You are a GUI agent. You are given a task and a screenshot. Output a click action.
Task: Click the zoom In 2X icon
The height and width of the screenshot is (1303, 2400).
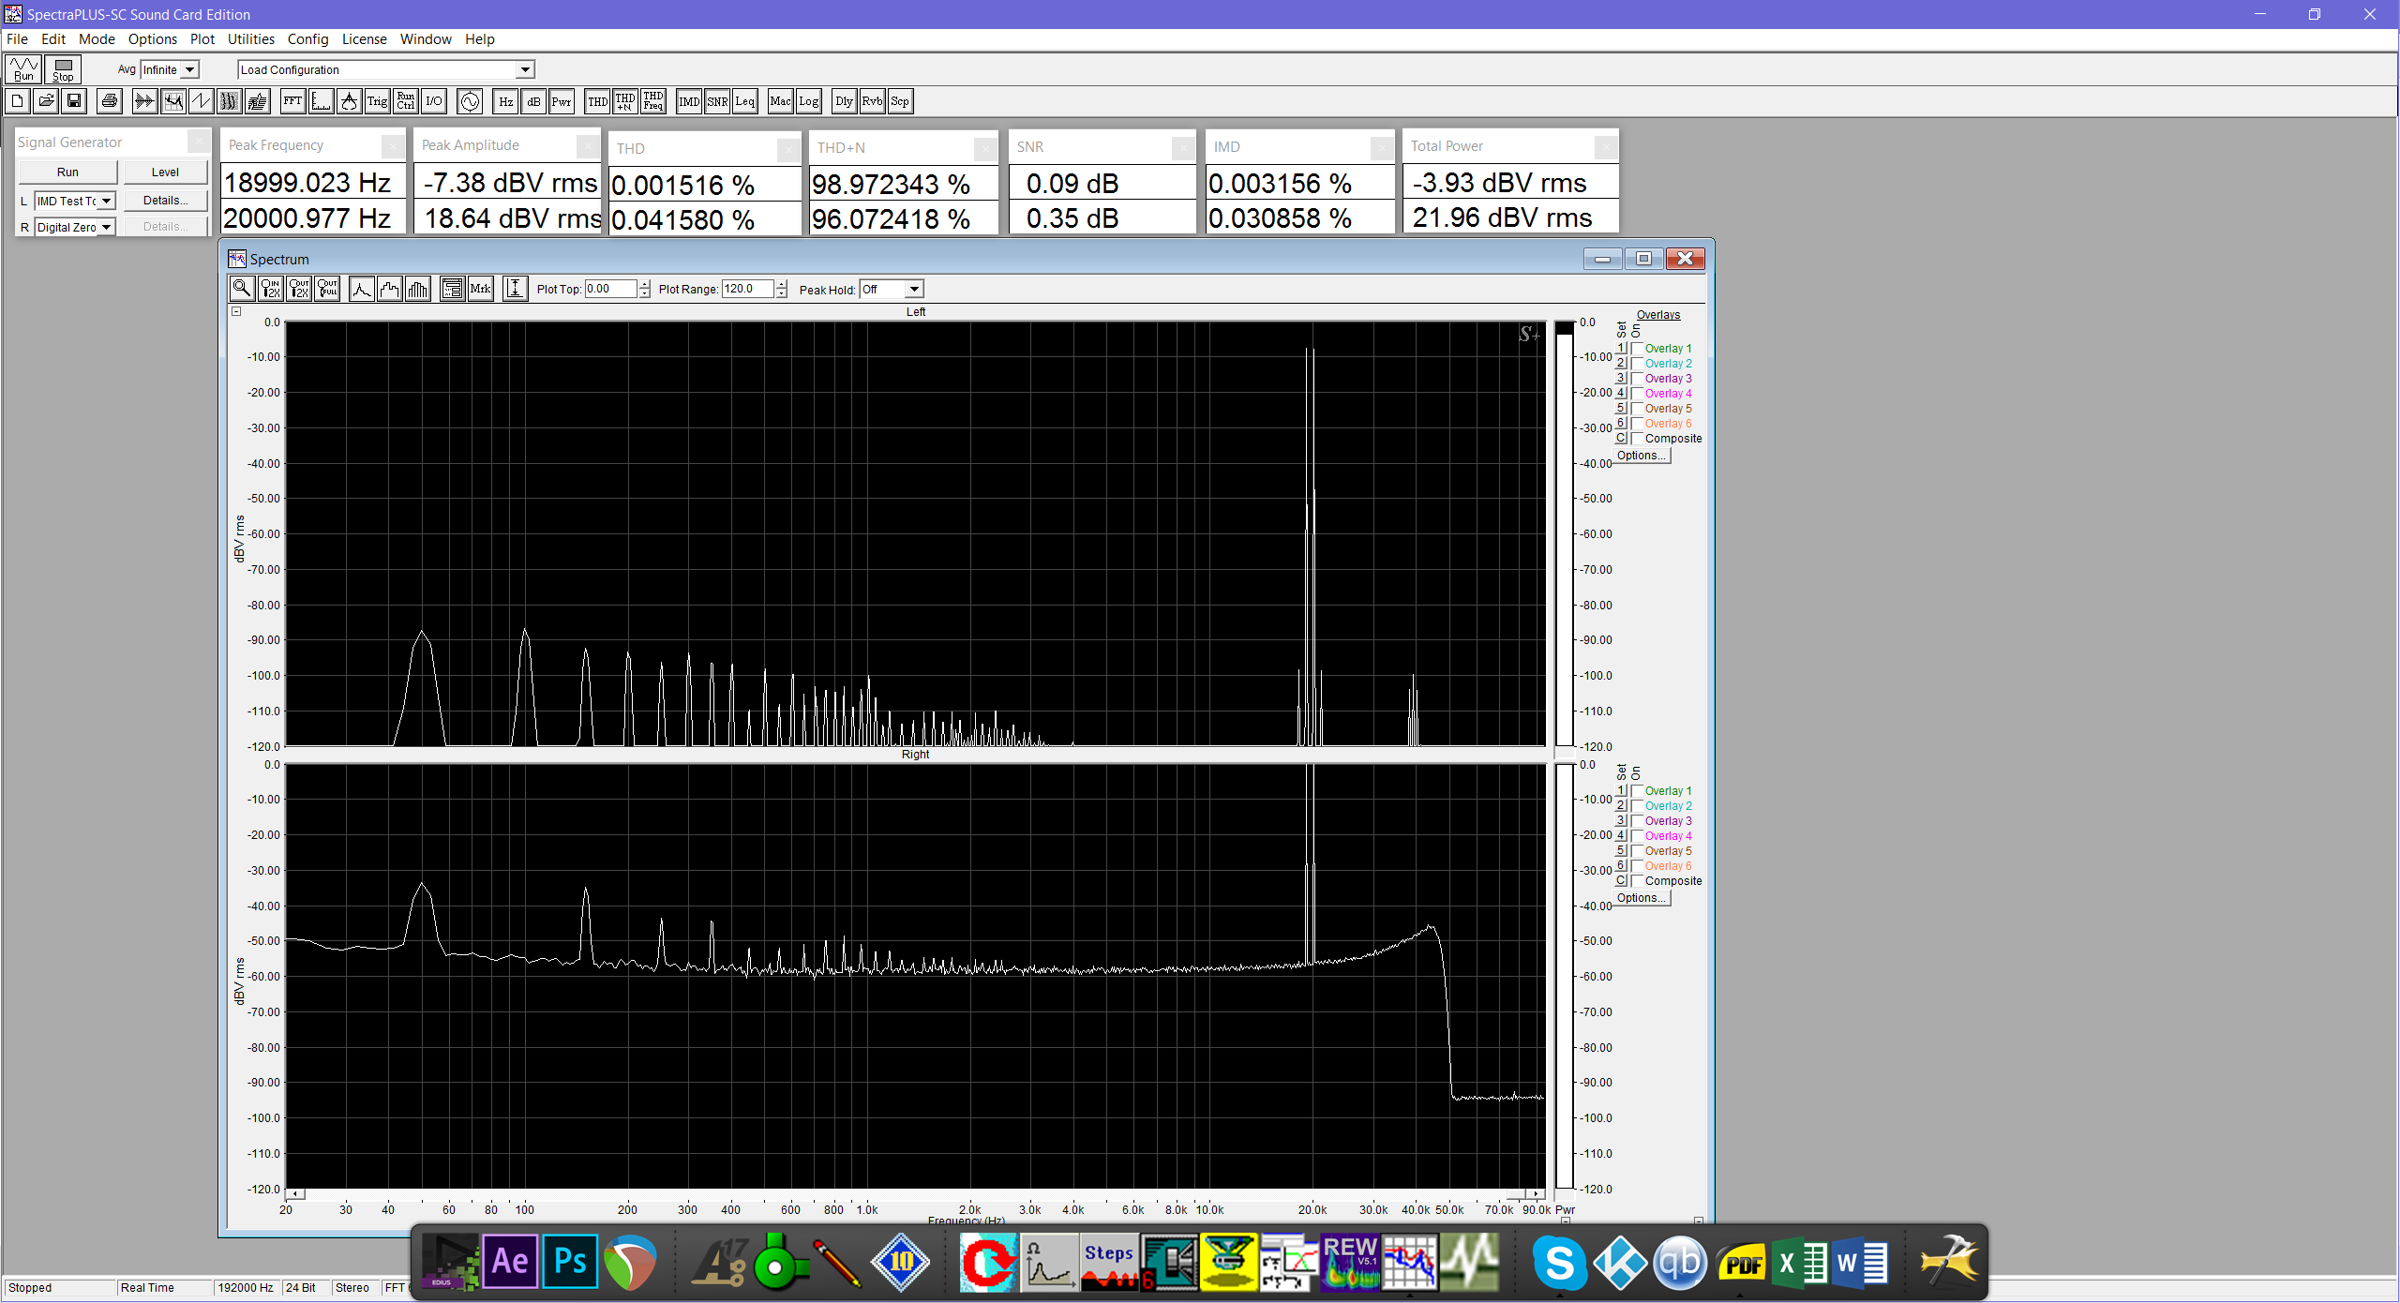(x=270, y=289)
